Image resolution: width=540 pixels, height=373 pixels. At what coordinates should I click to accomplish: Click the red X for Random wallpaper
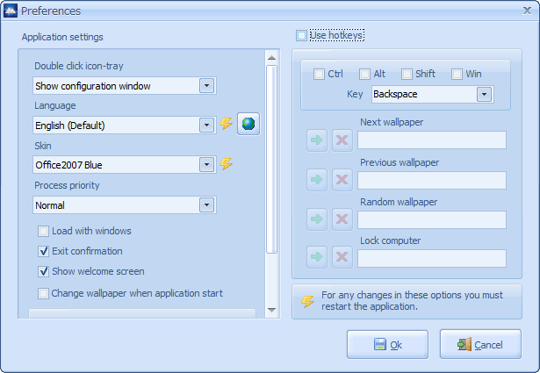[x=342, y=219]
